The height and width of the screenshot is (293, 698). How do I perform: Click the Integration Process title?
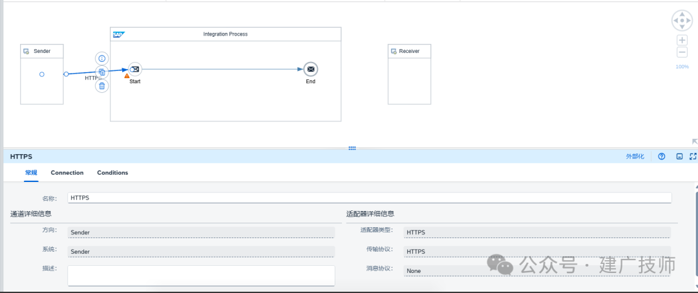[226, 34]
